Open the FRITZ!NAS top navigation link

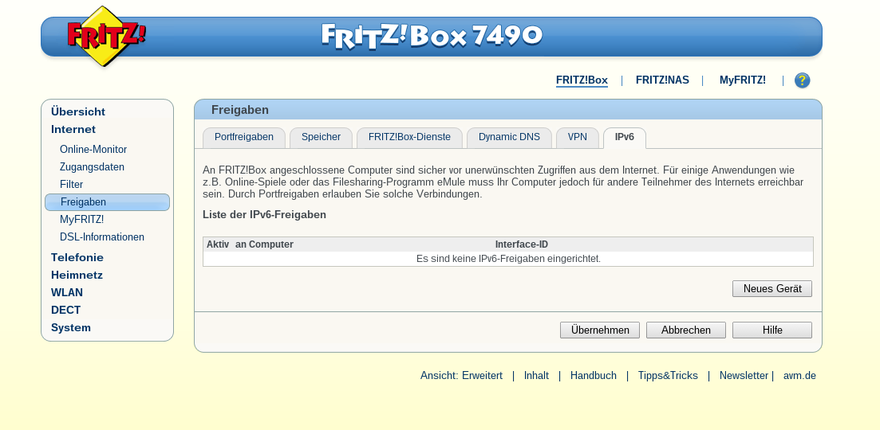[x=662, y=80]
